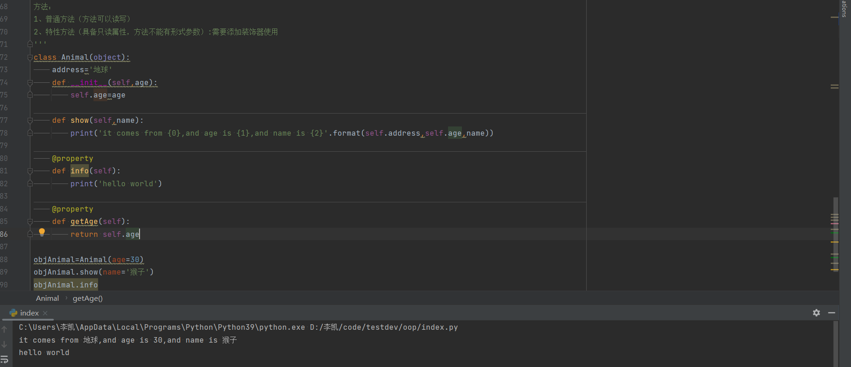The width and height of the screenshot is (851, 367).
Task: Open Run panel settings gear
Action: (816, 313)
